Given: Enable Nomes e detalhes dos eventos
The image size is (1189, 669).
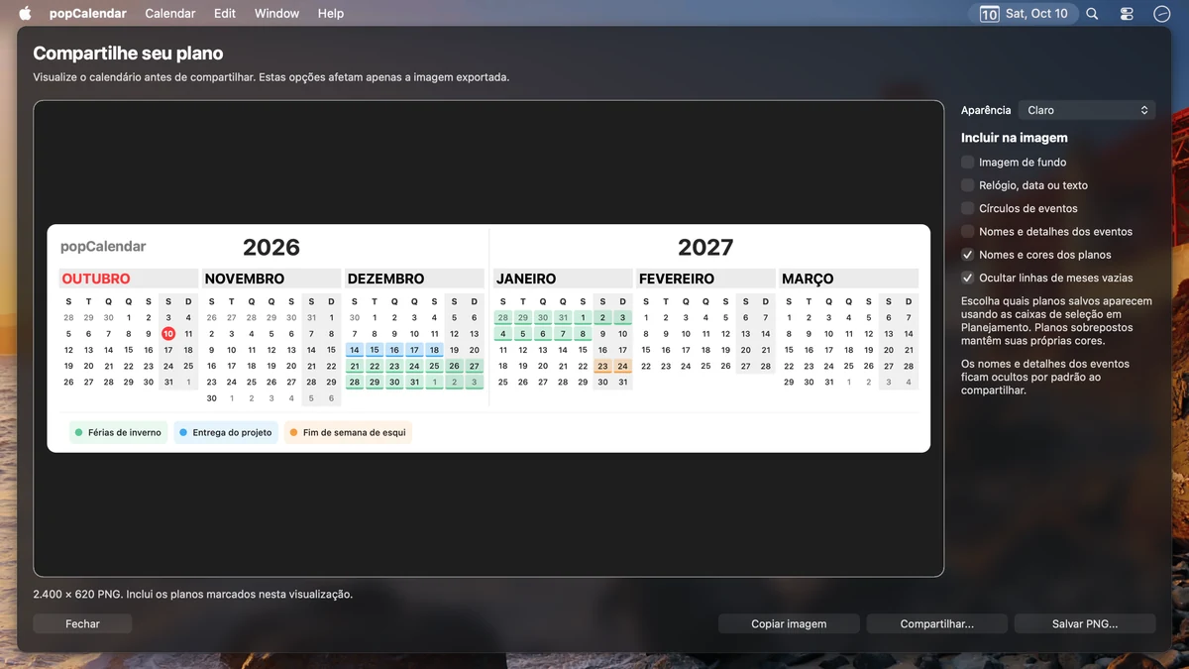Looking at the screenshot, I should point(968,232).
